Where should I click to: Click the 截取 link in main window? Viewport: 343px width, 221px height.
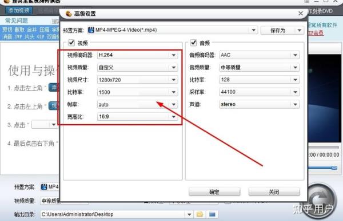tap(19, 30)
